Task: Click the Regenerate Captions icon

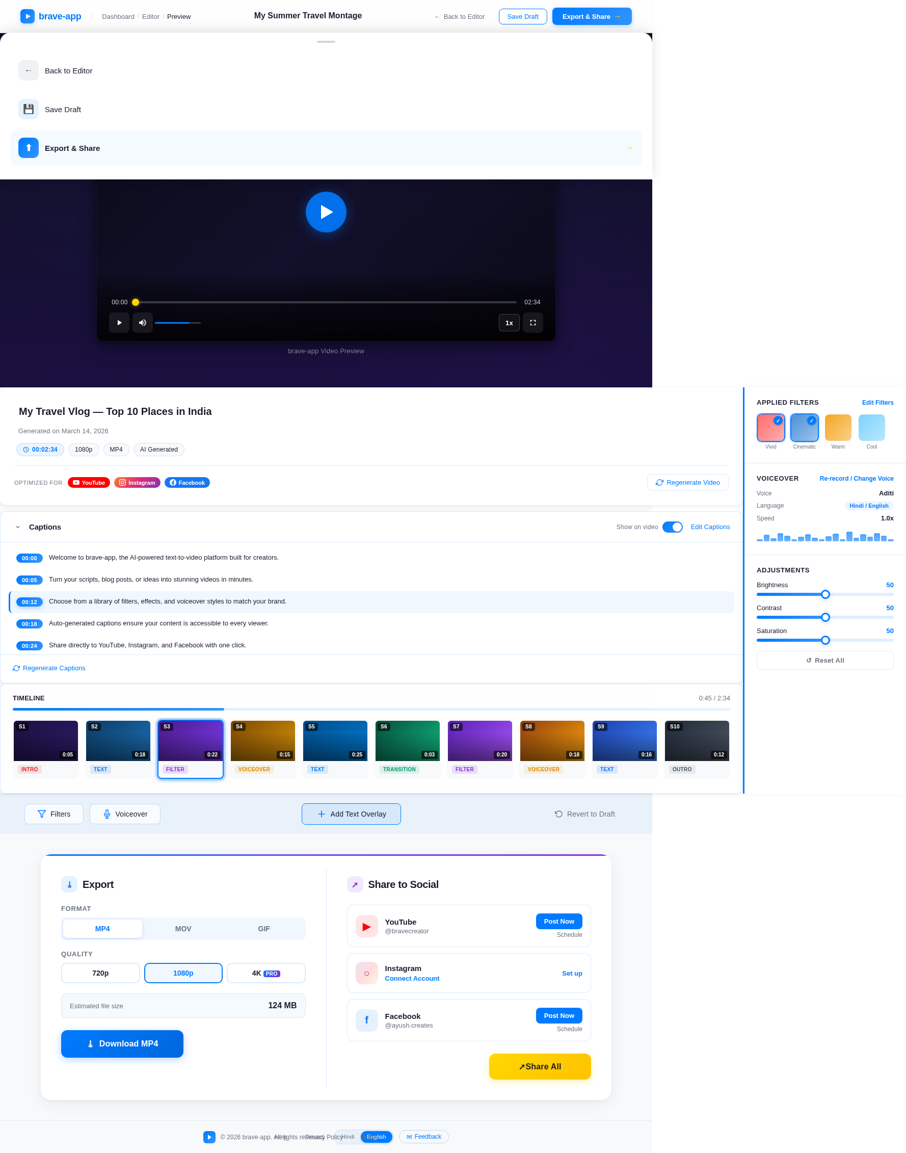Action: (16, 668)
